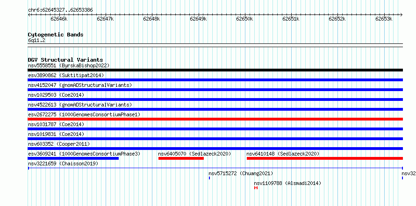Click the nsv5715272 (Chuang2021) label

[x=241, y=173]
